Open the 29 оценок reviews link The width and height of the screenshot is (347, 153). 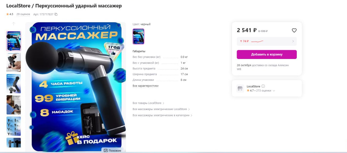click(23, 14)
